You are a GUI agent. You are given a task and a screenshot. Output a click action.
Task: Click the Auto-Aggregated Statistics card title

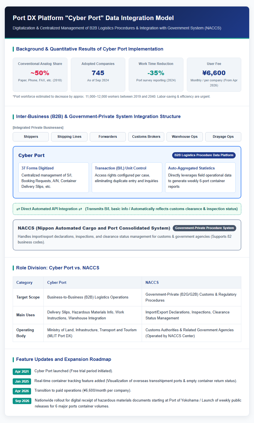(x=191, y=168)
